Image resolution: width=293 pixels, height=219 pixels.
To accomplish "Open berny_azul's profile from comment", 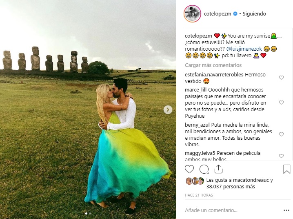I will click(x=197, y=125).
